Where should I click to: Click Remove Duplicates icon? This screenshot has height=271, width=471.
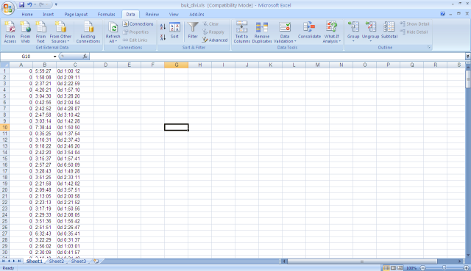(262, 32)
